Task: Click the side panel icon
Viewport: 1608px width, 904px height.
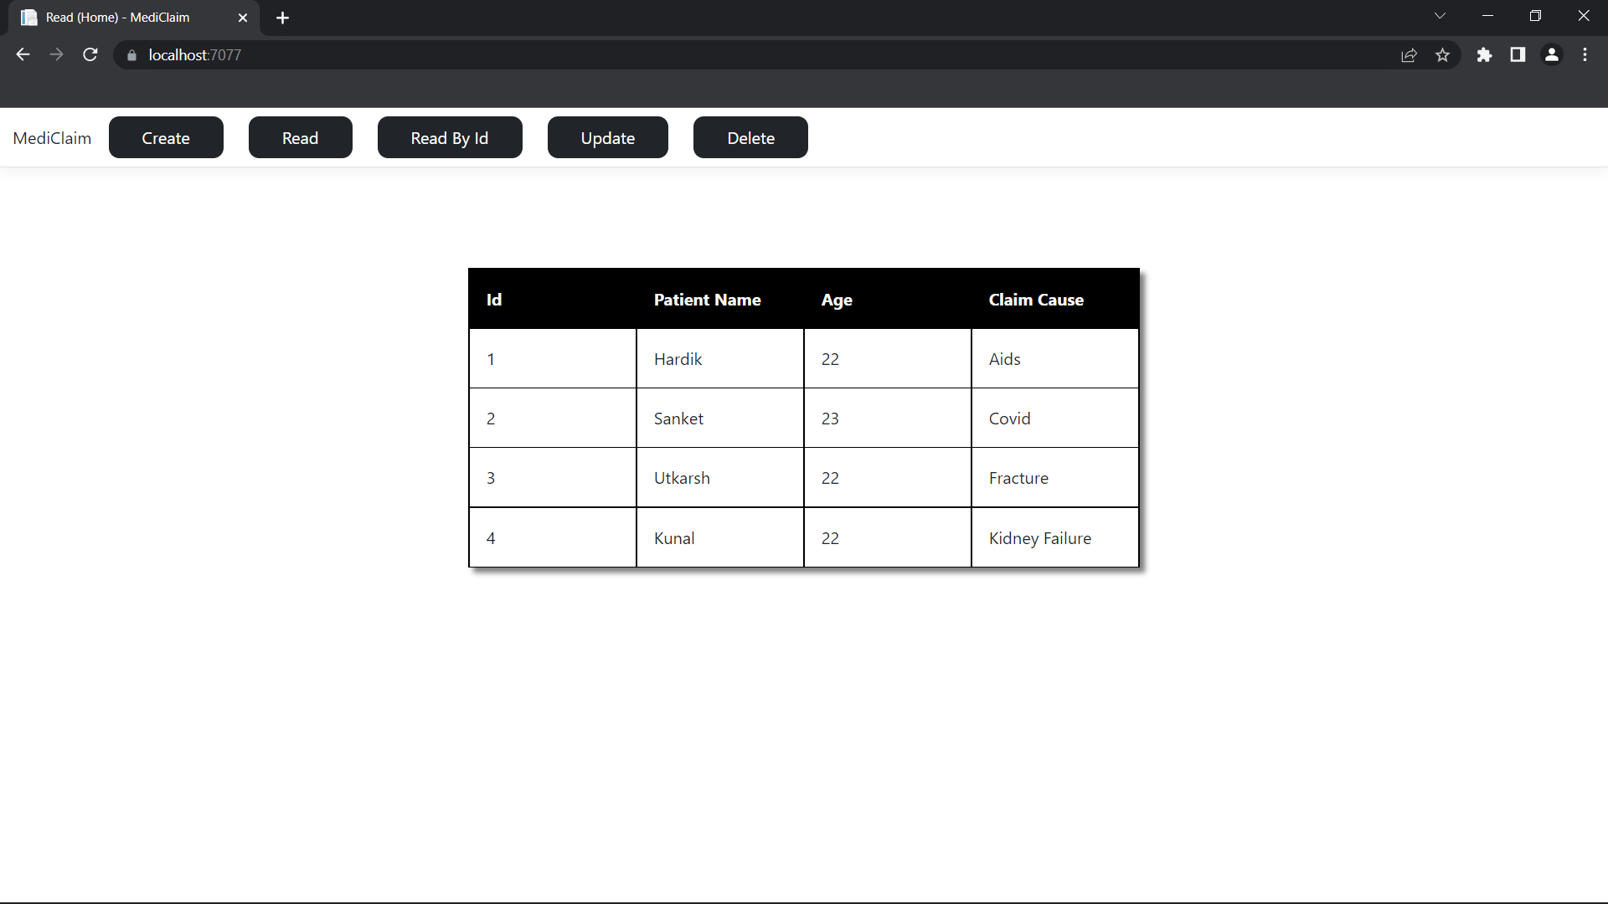Action: click(1518, 54)
